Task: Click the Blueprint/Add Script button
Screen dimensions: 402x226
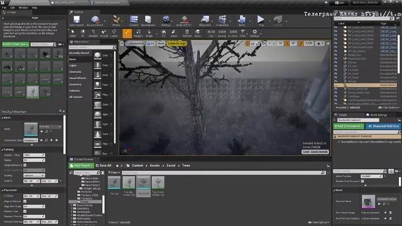Action: pyautogui.click(x=383, y=126)
